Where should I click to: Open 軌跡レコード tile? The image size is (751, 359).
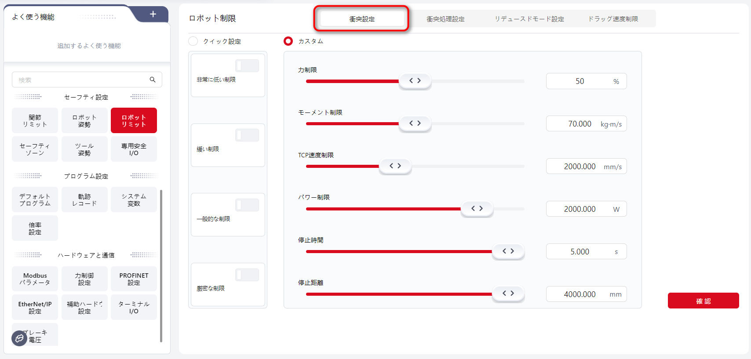tap(84, 199)
